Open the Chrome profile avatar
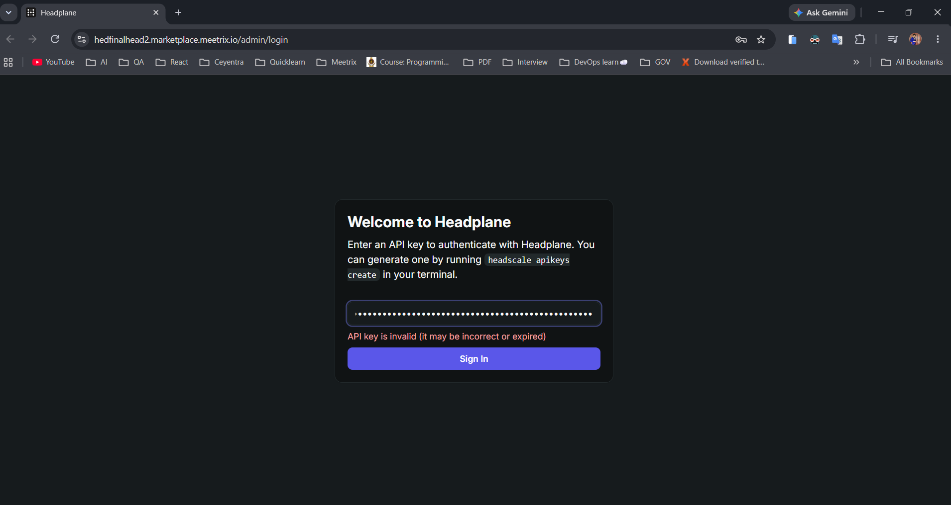This screenshot has width=951, height=505. (x=915, y=39)
